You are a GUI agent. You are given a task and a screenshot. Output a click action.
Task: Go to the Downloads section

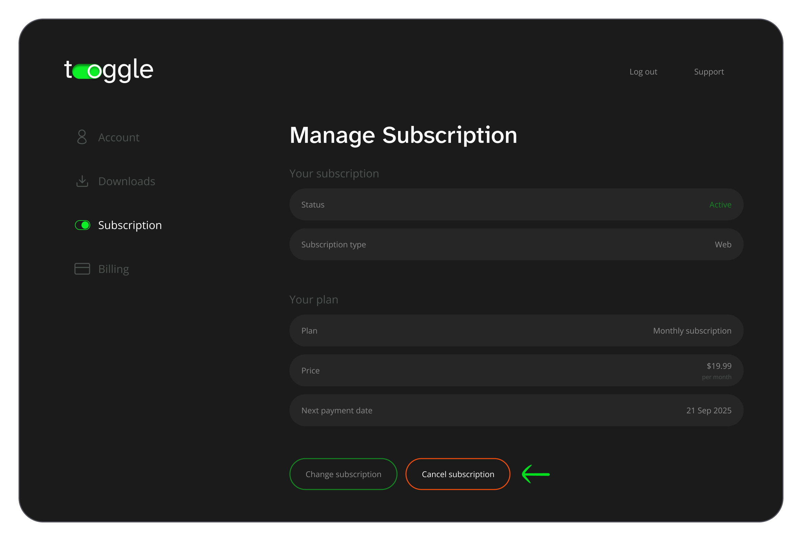(x=127, y=181)
